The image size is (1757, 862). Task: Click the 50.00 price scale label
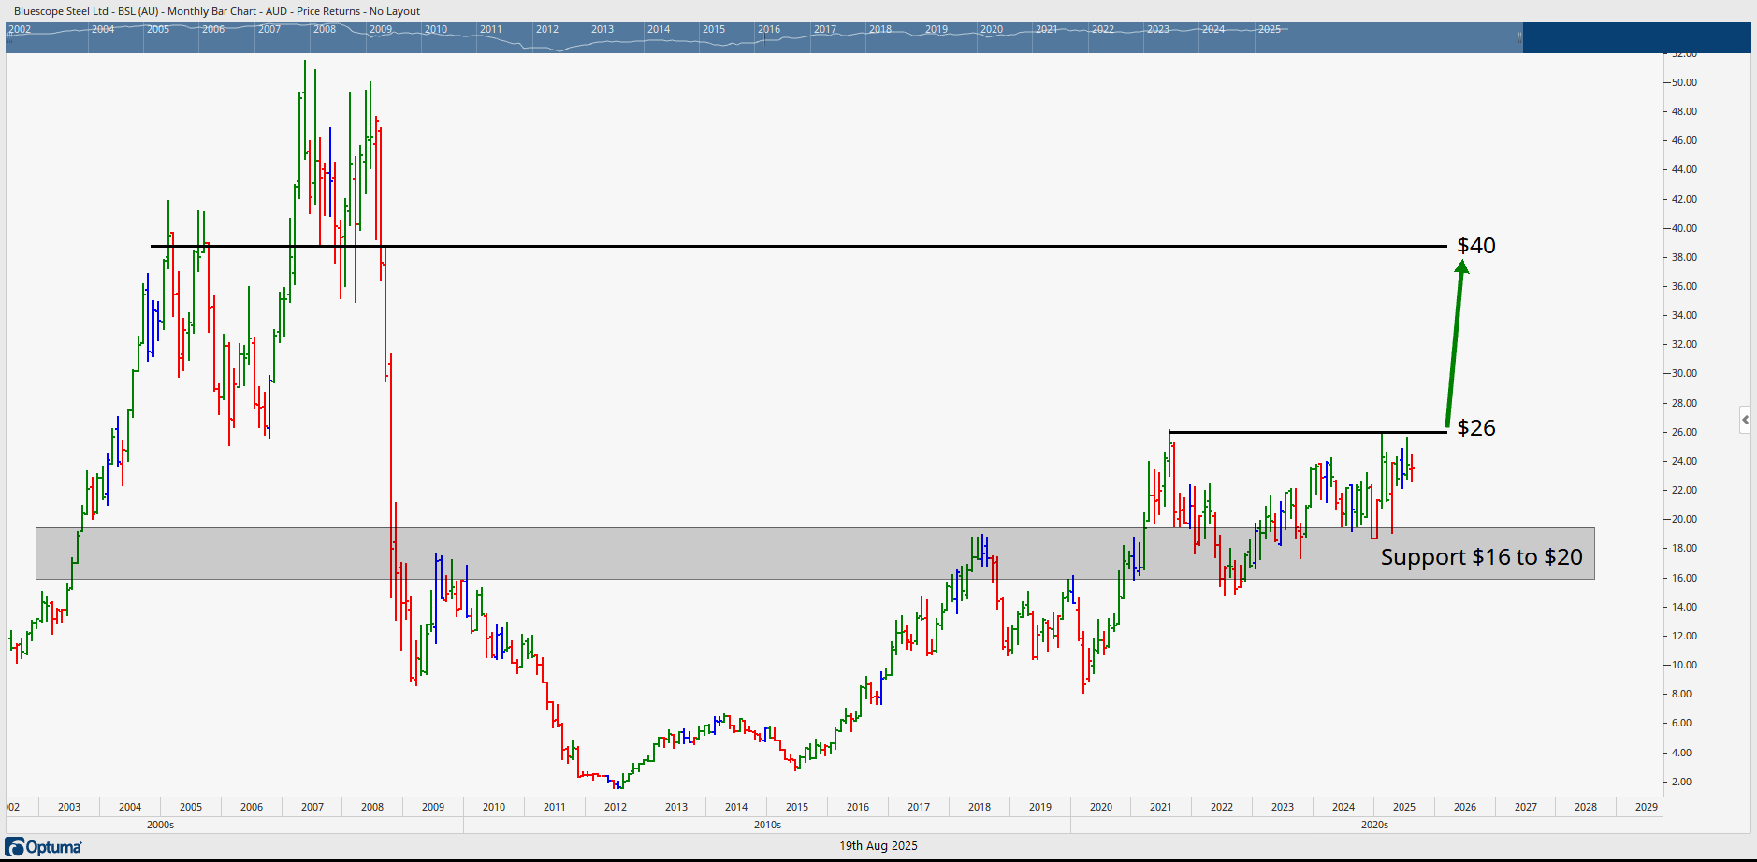click(1684, 82)
